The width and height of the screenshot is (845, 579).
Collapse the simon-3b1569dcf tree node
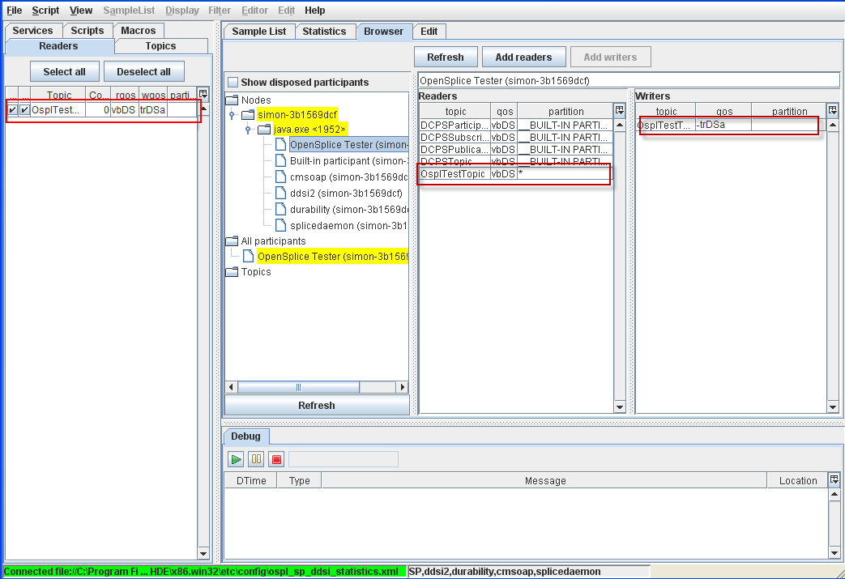click(x=232, y=115)
